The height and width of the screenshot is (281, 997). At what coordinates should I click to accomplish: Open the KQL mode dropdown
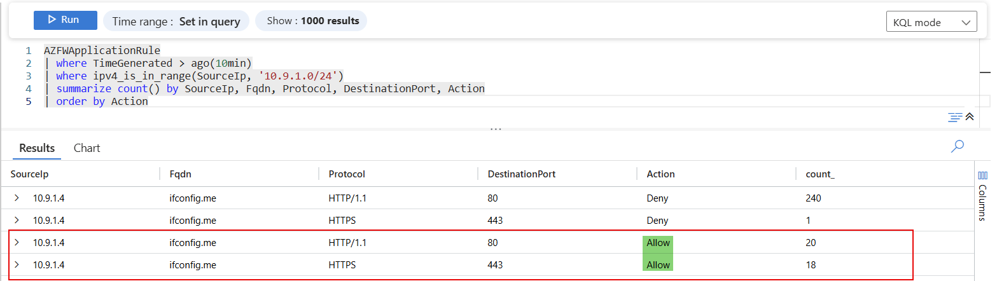click(x=931, y=22)
